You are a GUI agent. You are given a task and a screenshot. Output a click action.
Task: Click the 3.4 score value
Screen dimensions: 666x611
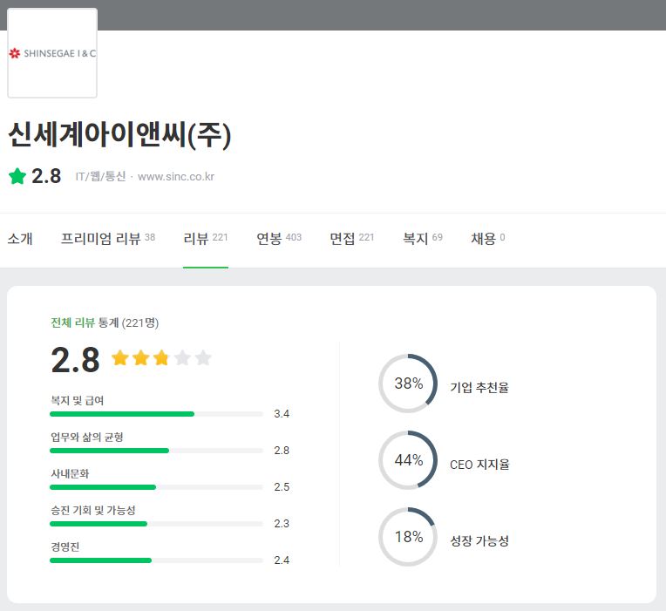[x=282, y=413]
